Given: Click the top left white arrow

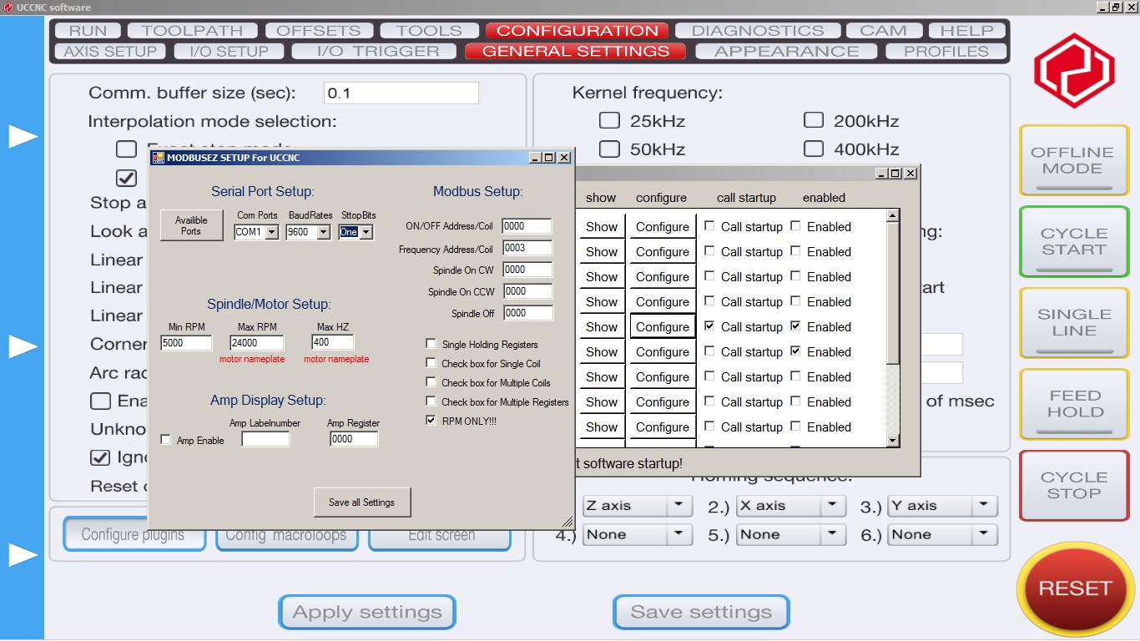Looking at the screenshot, I should (23, 136).
